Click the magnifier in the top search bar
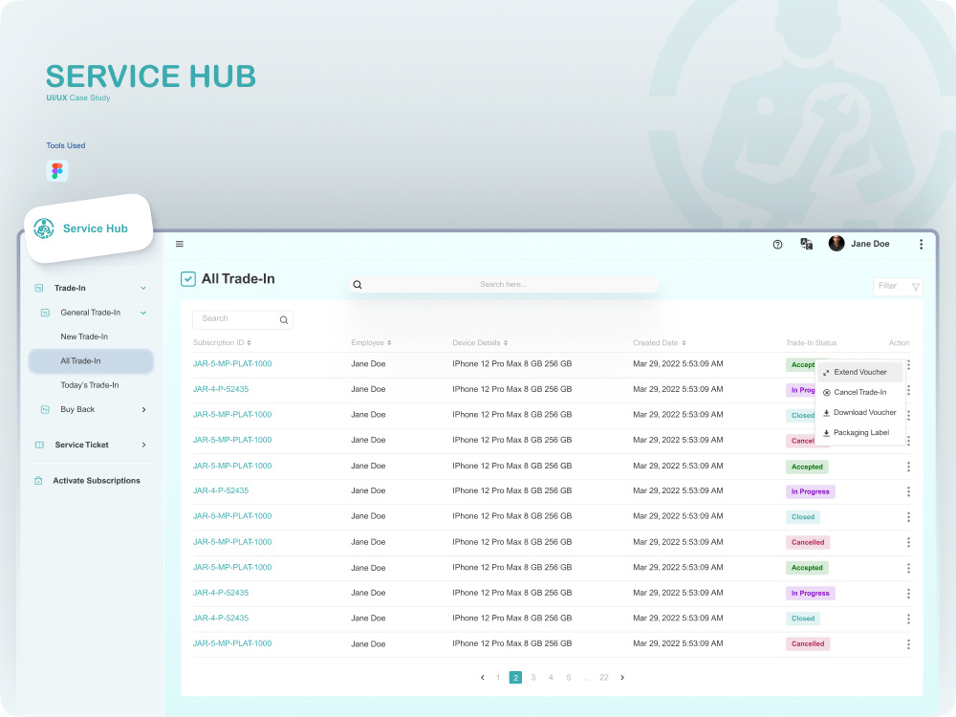 (358, 285)
